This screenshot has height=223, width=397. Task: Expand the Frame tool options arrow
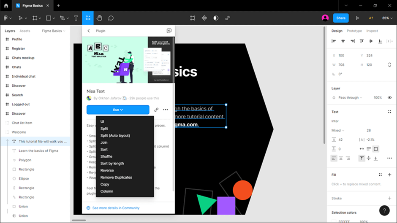[40, 18]
